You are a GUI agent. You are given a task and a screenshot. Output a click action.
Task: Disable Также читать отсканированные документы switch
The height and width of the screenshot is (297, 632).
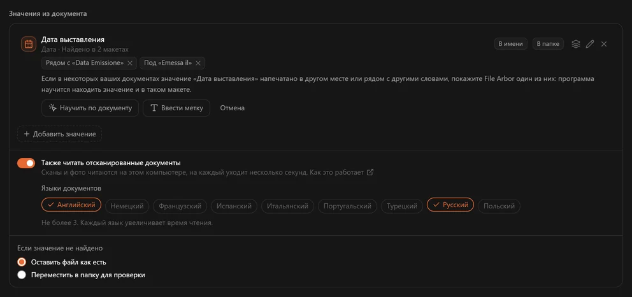(x=26, y=163)
